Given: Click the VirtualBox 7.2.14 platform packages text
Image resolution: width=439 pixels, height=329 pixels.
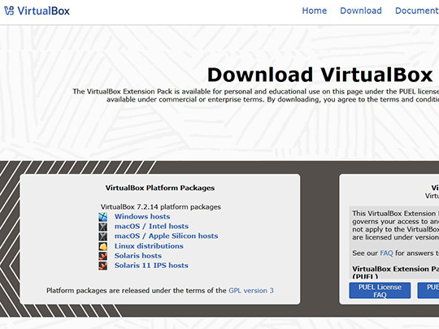Looking at the screenshot, I should [x=161, y=207].
